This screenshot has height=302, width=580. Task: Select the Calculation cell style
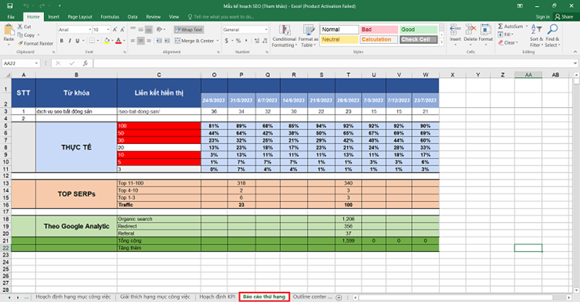[379, 39]
